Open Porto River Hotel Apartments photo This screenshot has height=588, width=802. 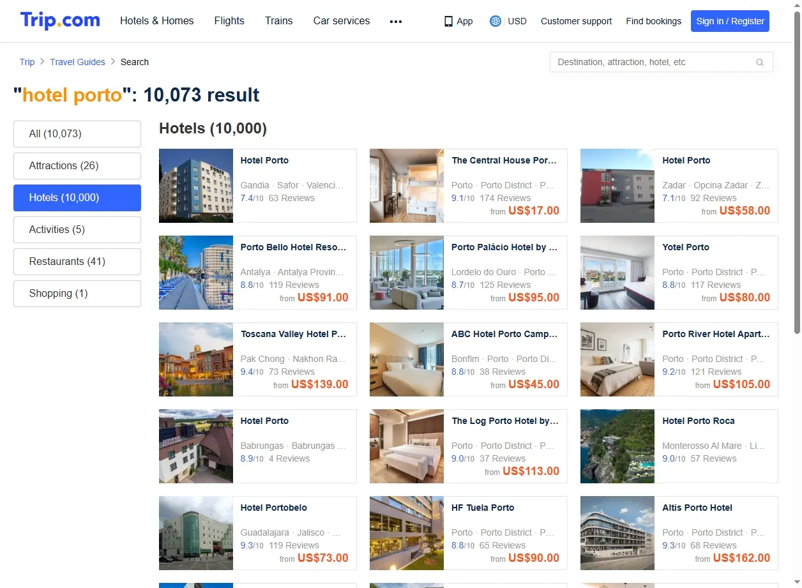(x=617, y=359)
